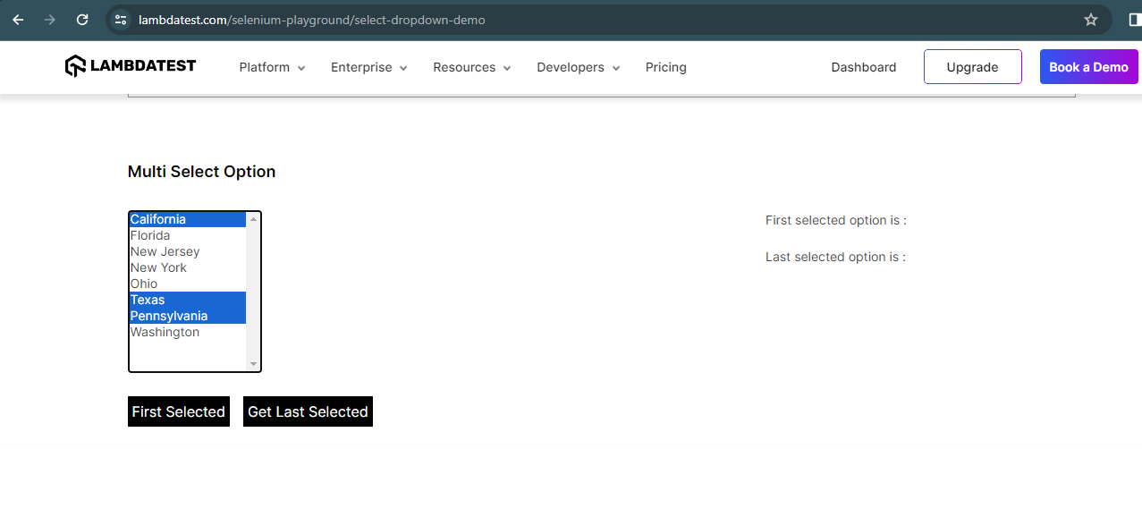Click the browser forward arrow
The image size is (1142, 517).
(50, 19)
